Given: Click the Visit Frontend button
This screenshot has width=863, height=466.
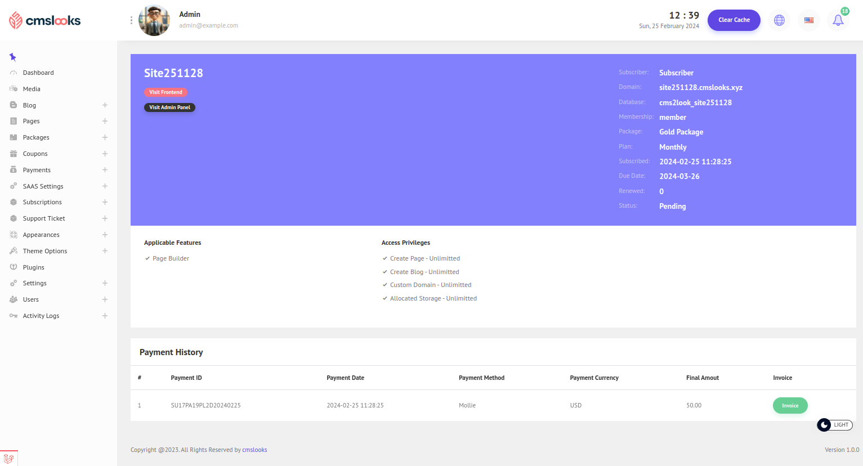Looking at the screenshot, I should [166, 92].
